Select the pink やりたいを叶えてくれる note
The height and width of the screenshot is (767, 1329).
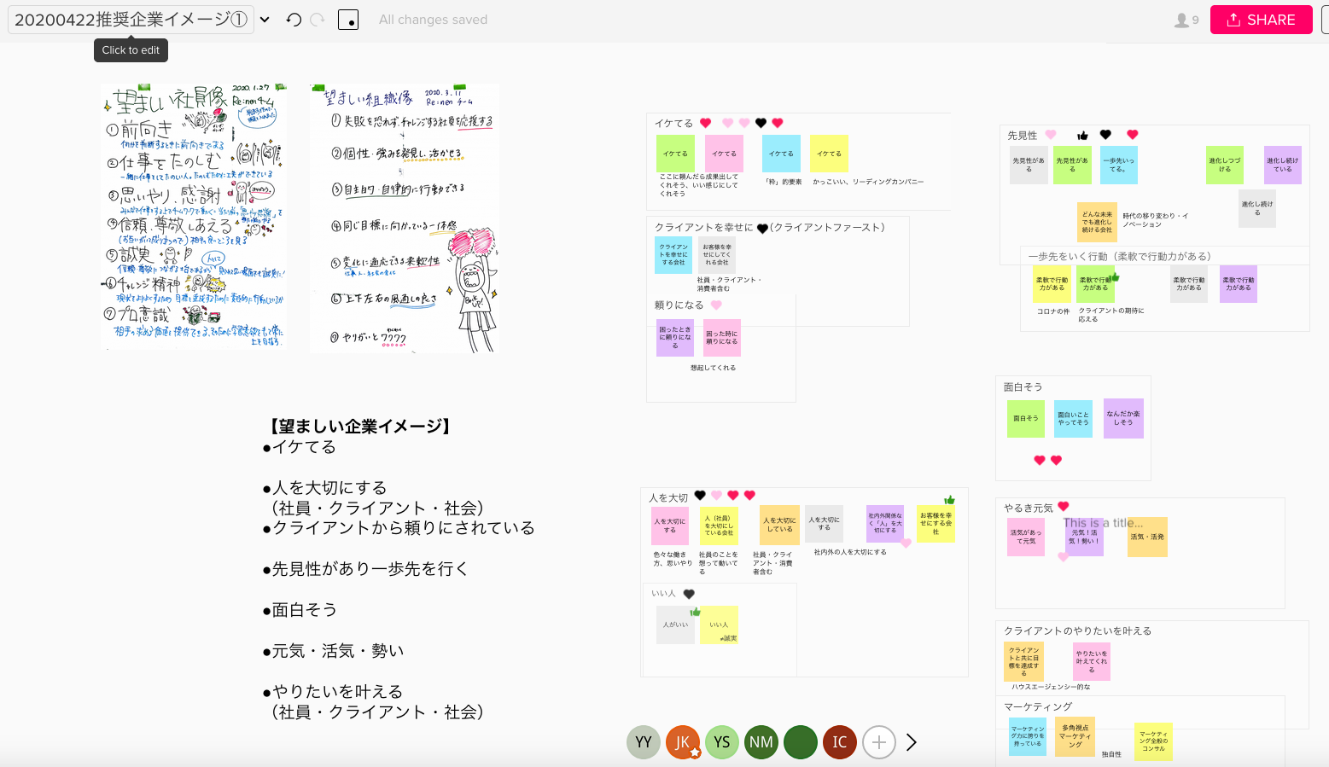point(1092,661)
